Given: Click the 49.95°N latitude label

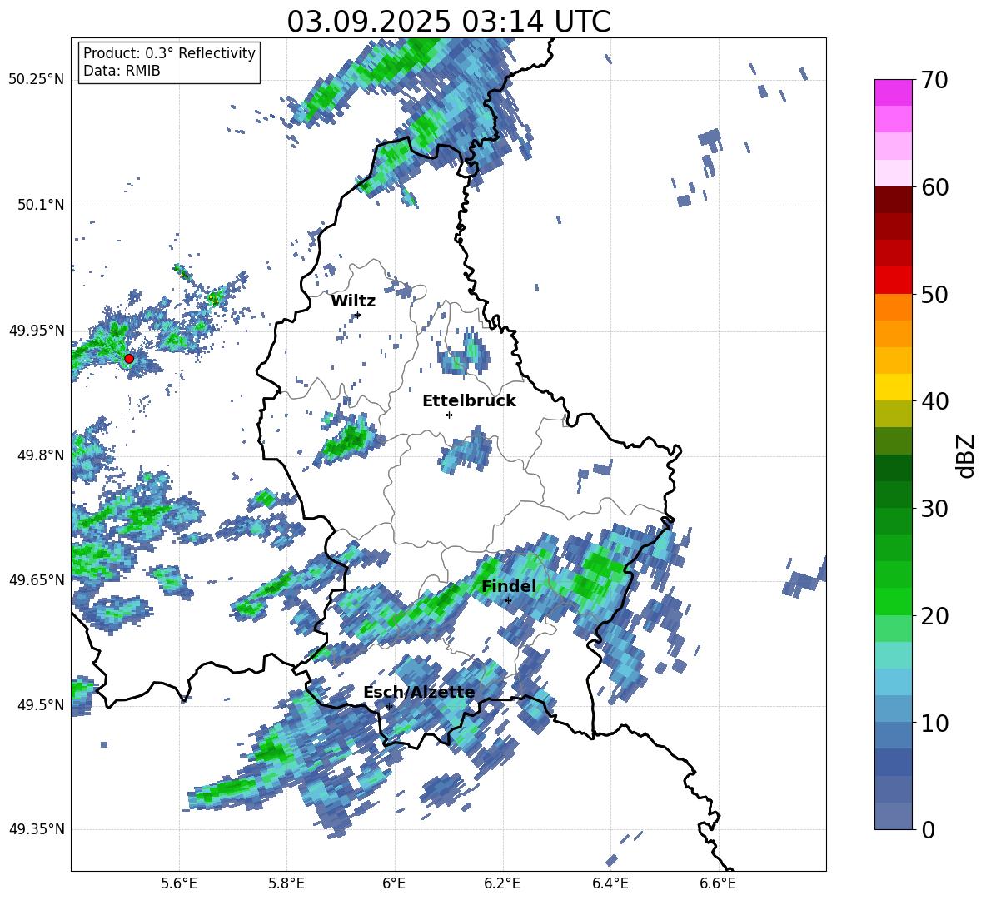Looking at the screenshot, I should (37, 331).
